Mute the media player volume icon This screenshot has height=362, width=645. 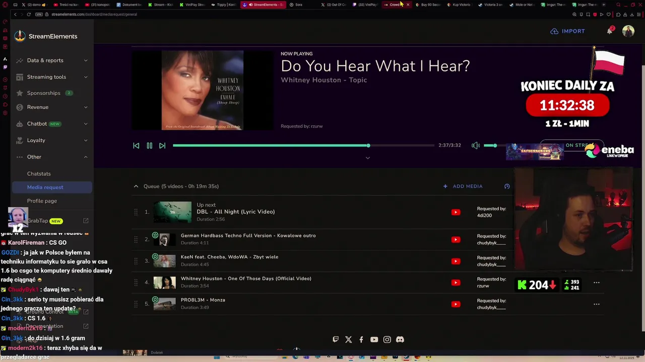pos(476,145)
